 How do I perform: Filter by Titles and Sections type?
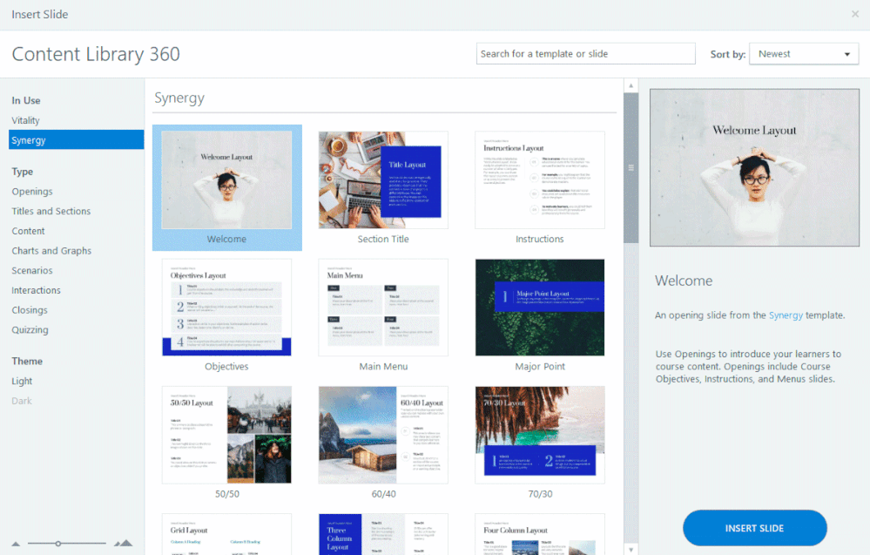point(51,212)
